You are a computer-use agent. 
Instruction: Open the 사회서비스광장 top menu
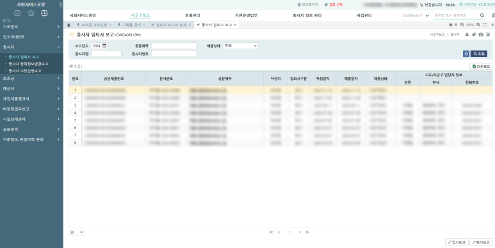pyautogui.click(x=83, y=15)
